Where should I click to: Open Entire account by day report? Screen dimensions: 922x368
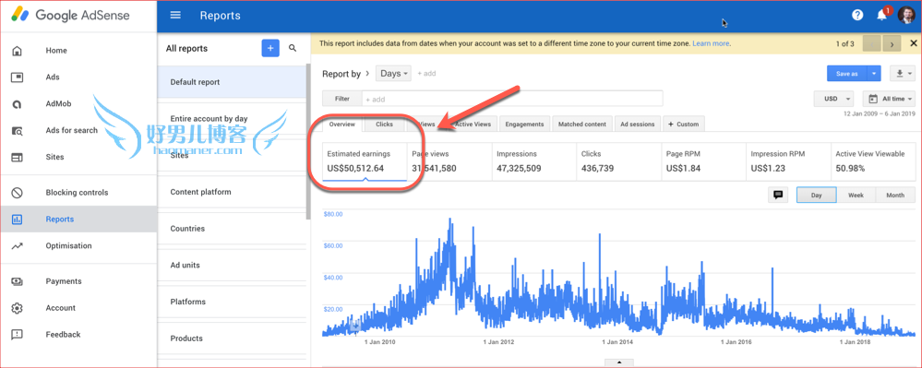point(233,119)
